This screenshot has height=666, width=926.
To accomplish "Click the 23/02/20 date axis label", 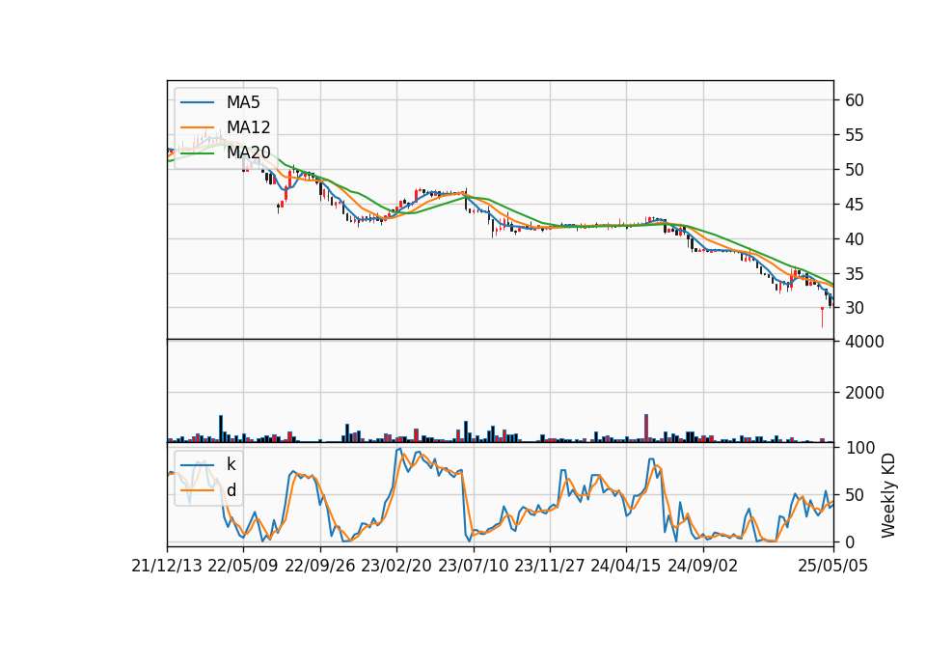I will tap(396, 566).
